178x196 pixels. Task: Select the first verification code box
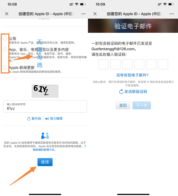pos(103,64)
